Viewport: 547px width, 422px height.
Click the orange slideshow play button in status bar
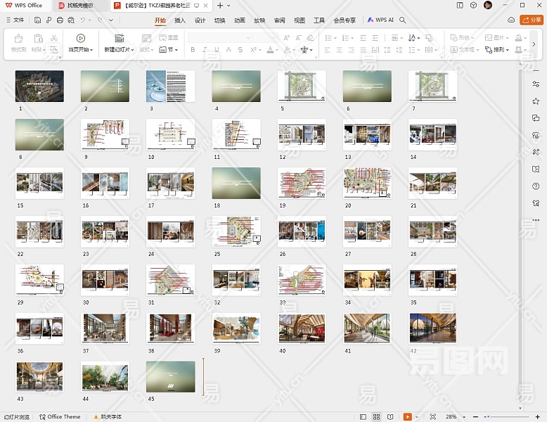click(407, 417)
